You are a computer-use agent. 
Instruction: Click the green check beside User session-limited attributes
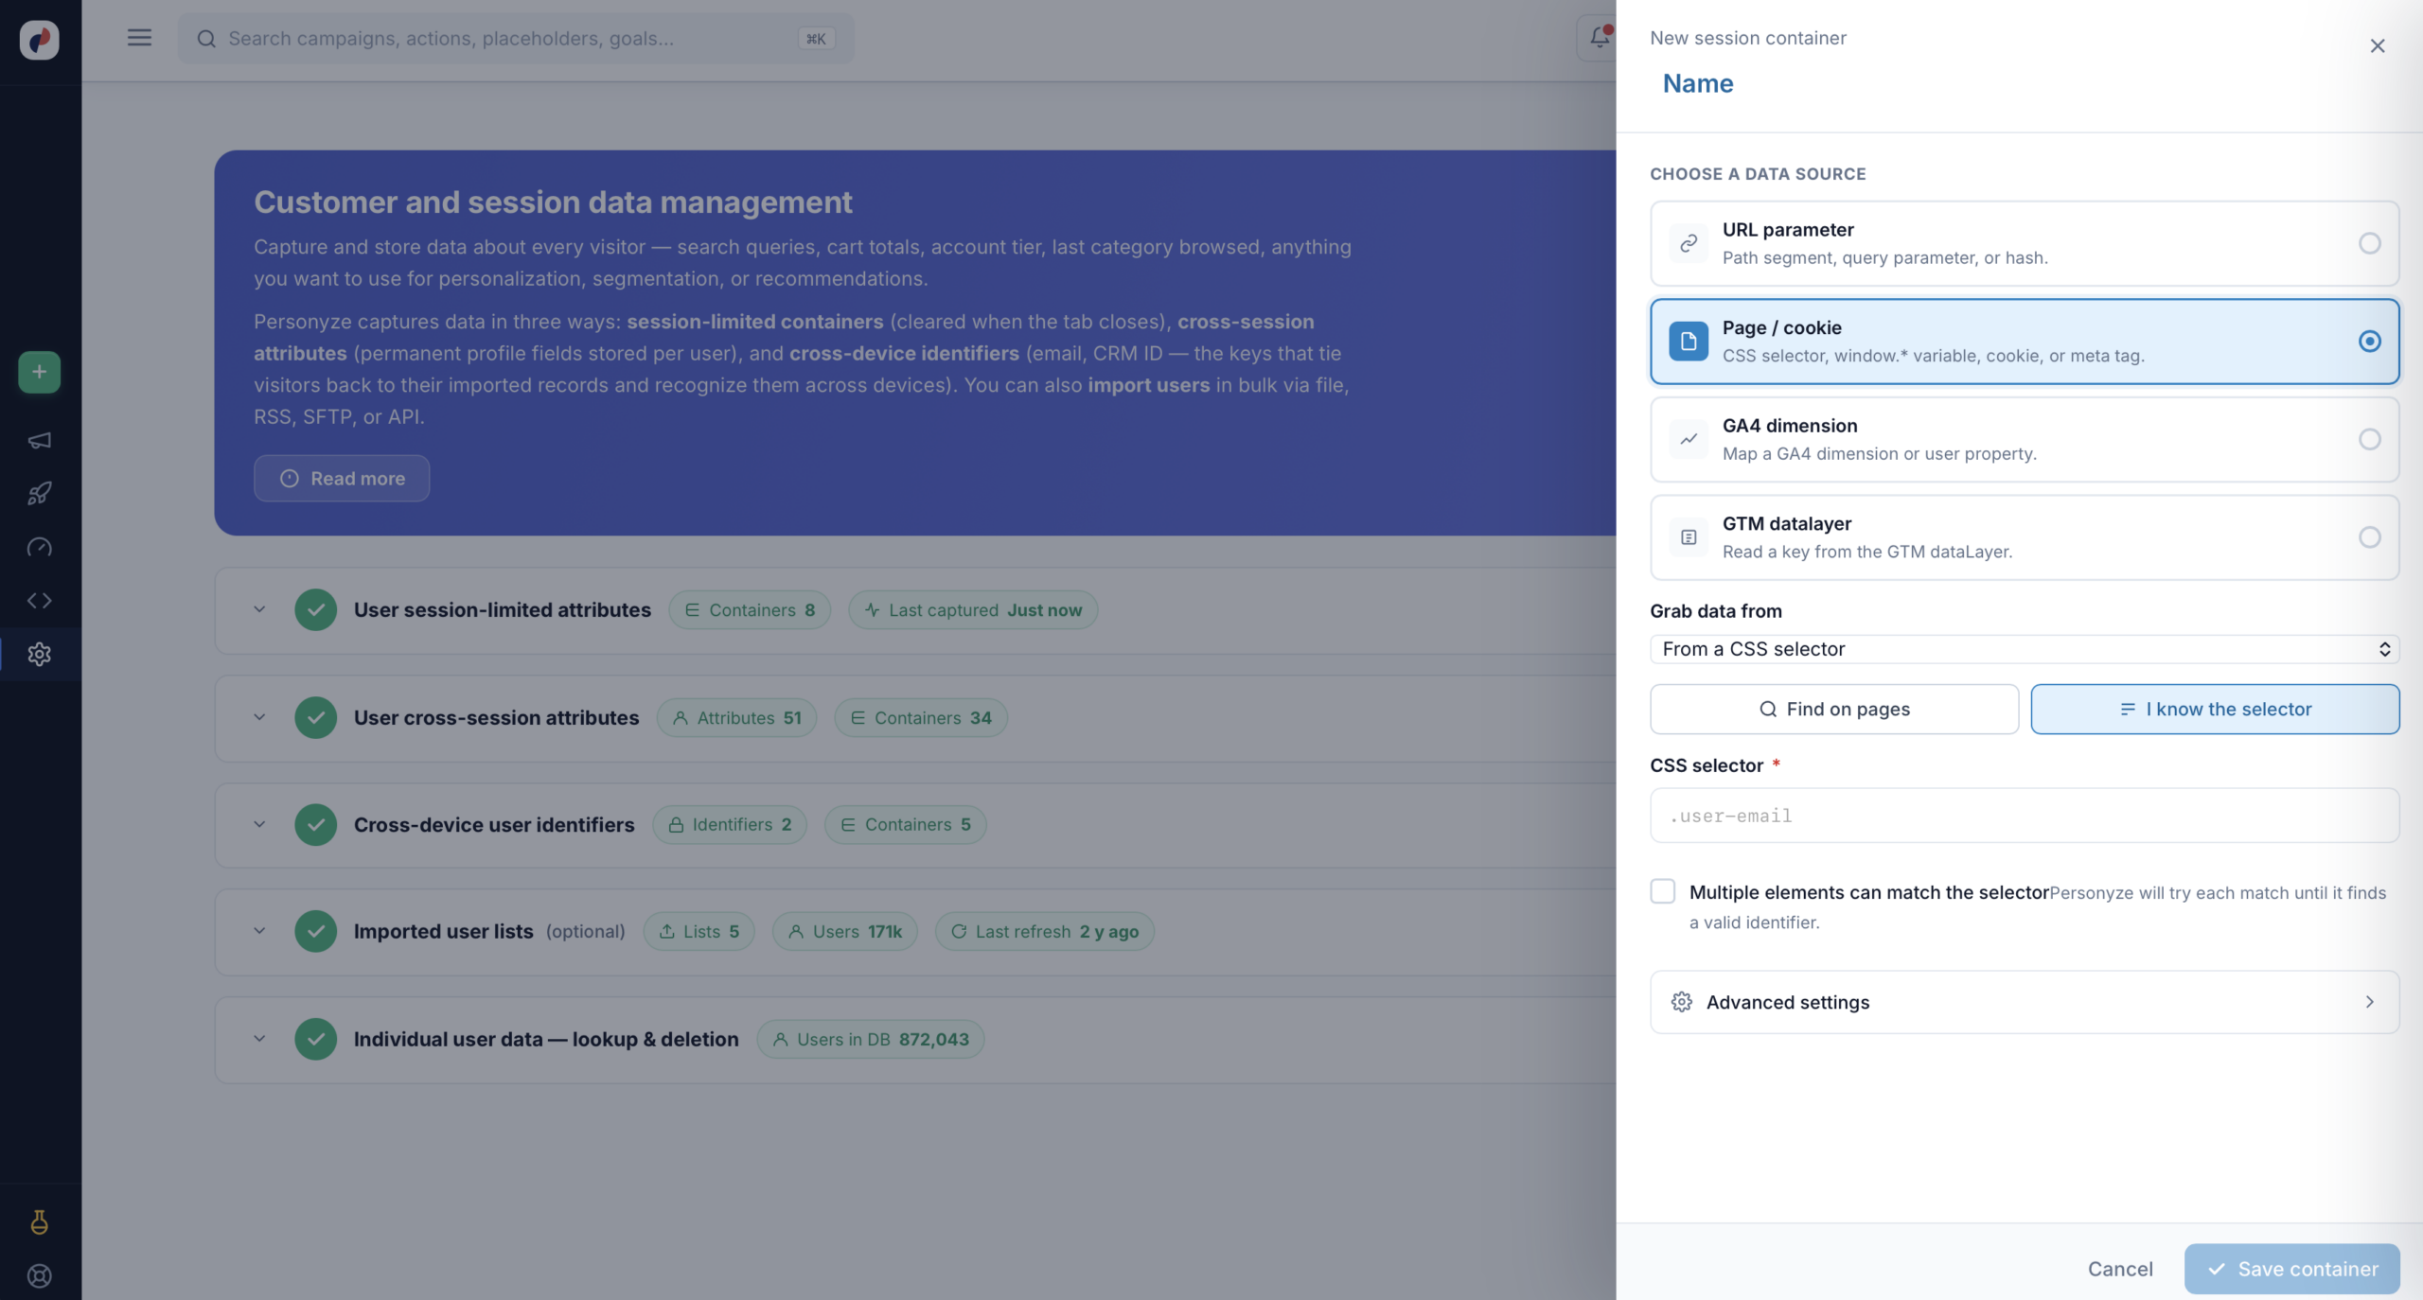[x=315, y=610]
